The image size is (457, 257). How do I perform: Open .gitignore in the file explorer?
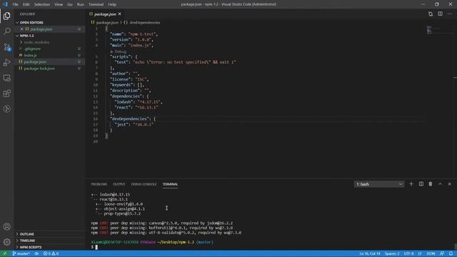pyautogui.click(x=32, y=49)
